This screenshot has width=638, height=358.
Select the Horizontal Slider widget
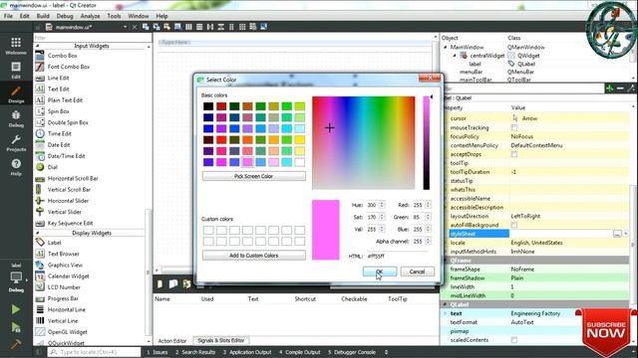coord(68,201)
